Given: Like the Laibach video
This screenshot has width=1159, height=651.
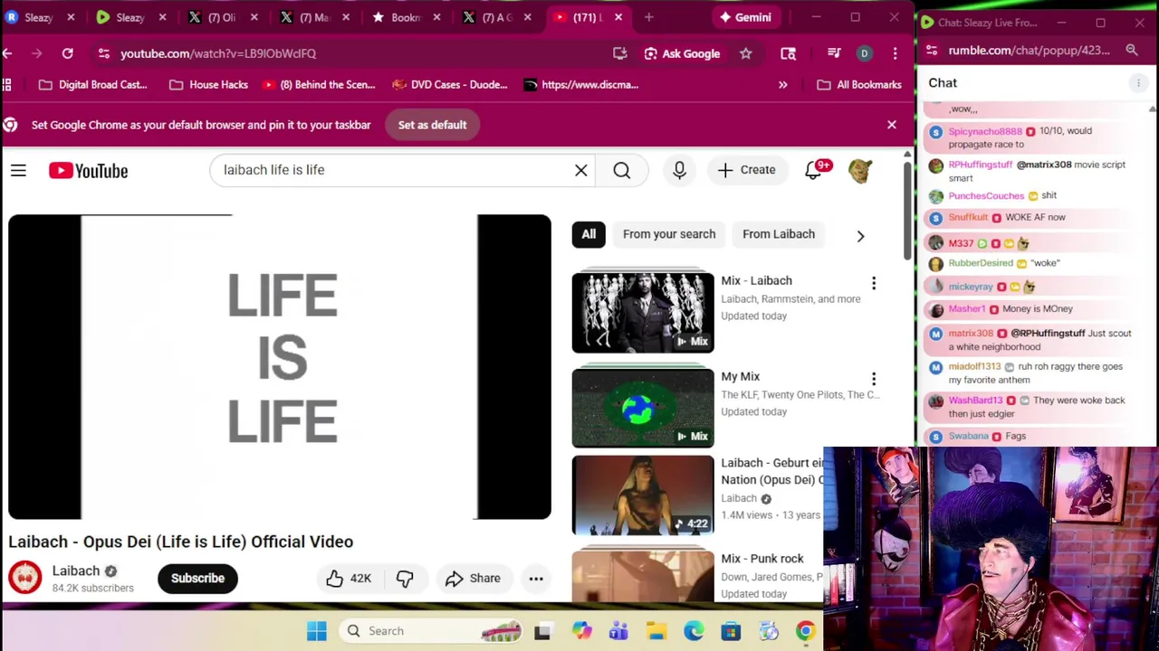Looking at the screenshot, I should click(350, 579).
